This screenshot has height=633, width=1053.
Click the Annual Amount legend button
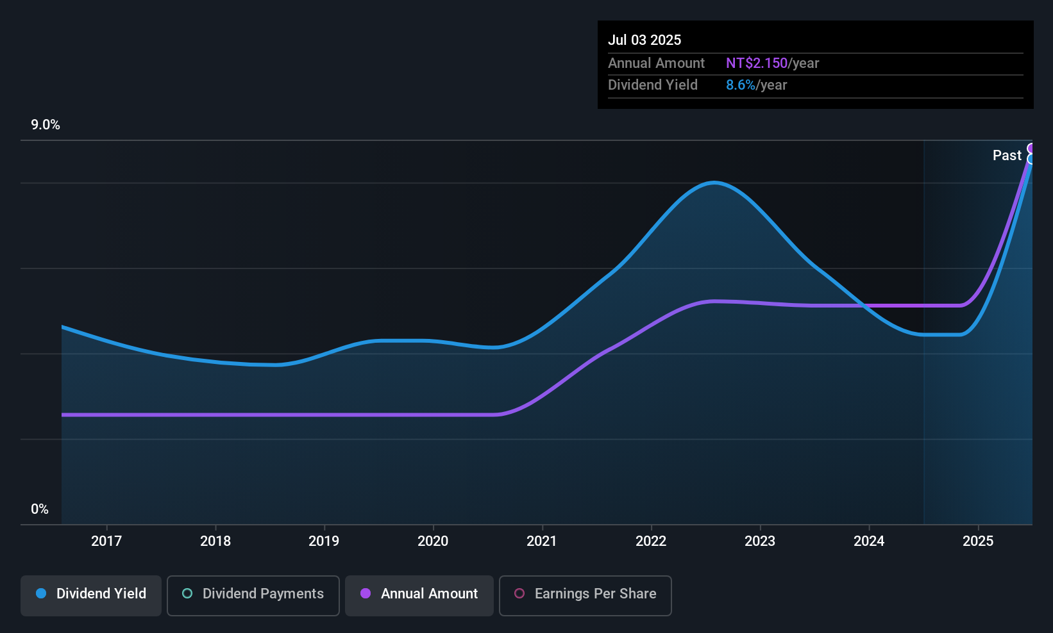click(419, 595)
